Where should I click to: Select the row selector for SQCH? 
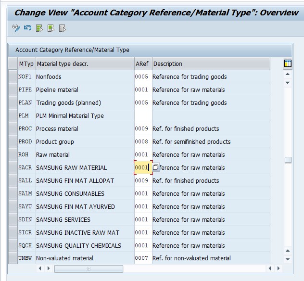click(x=13, y=245)
